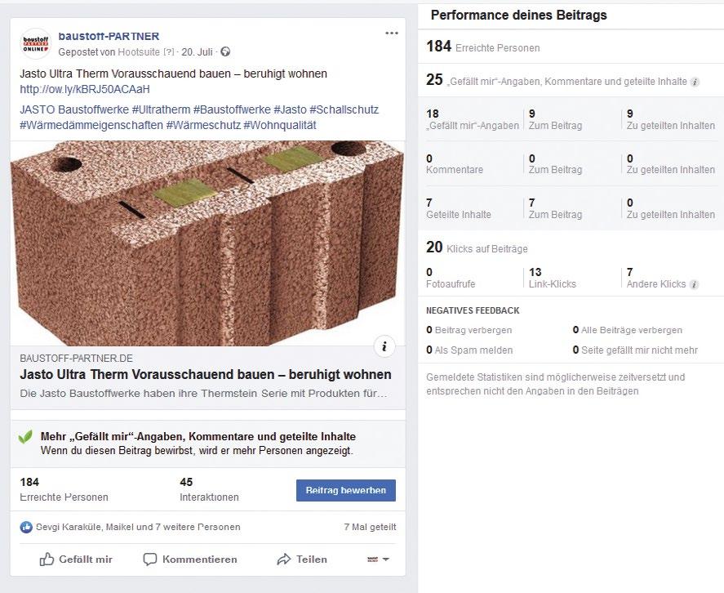Viewport: 724px width, 593px height.
Task: Open the ow.ly short link
Action: click(85, 89)
